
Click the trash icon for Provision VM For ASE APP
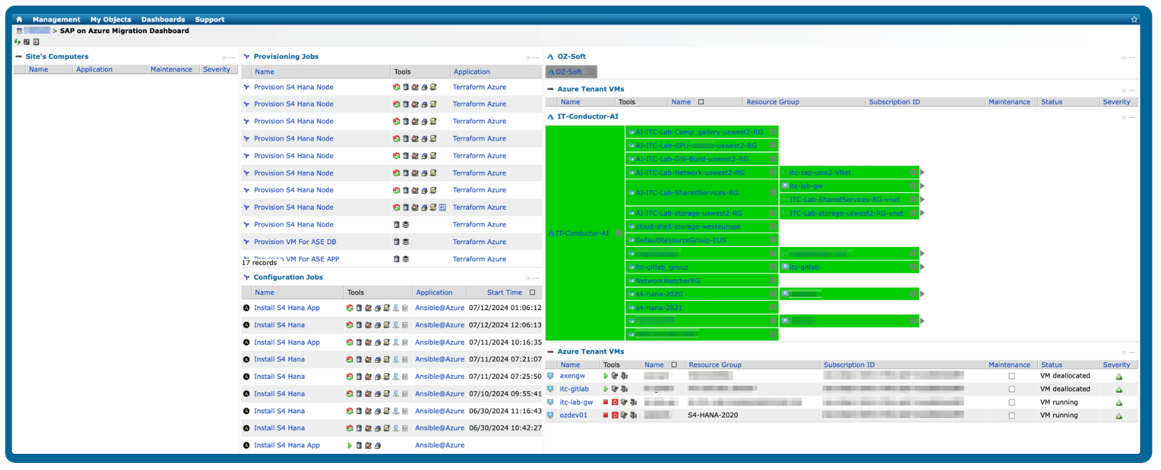click(397, 260)
